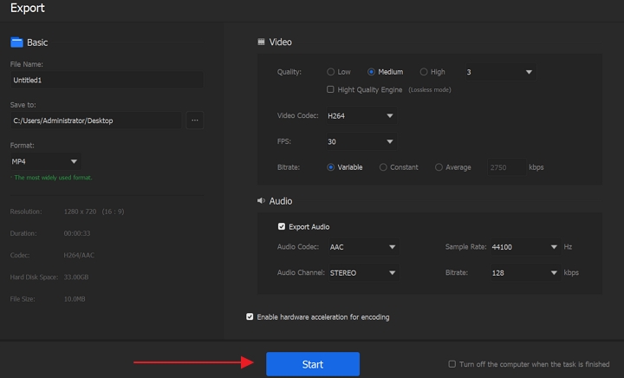The width and height of the screenshot is (624, 378).
Task: Open the Sample Rate 44100 dropdown
Action: [x=523, y=247]
